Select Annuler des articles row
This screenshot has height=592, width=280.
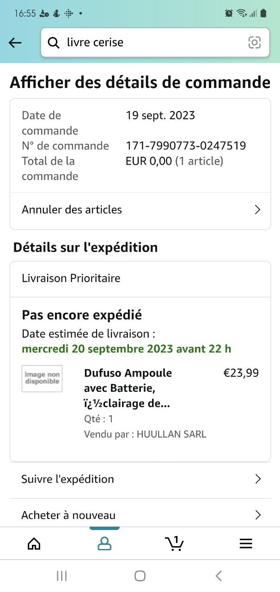[140, 210]
